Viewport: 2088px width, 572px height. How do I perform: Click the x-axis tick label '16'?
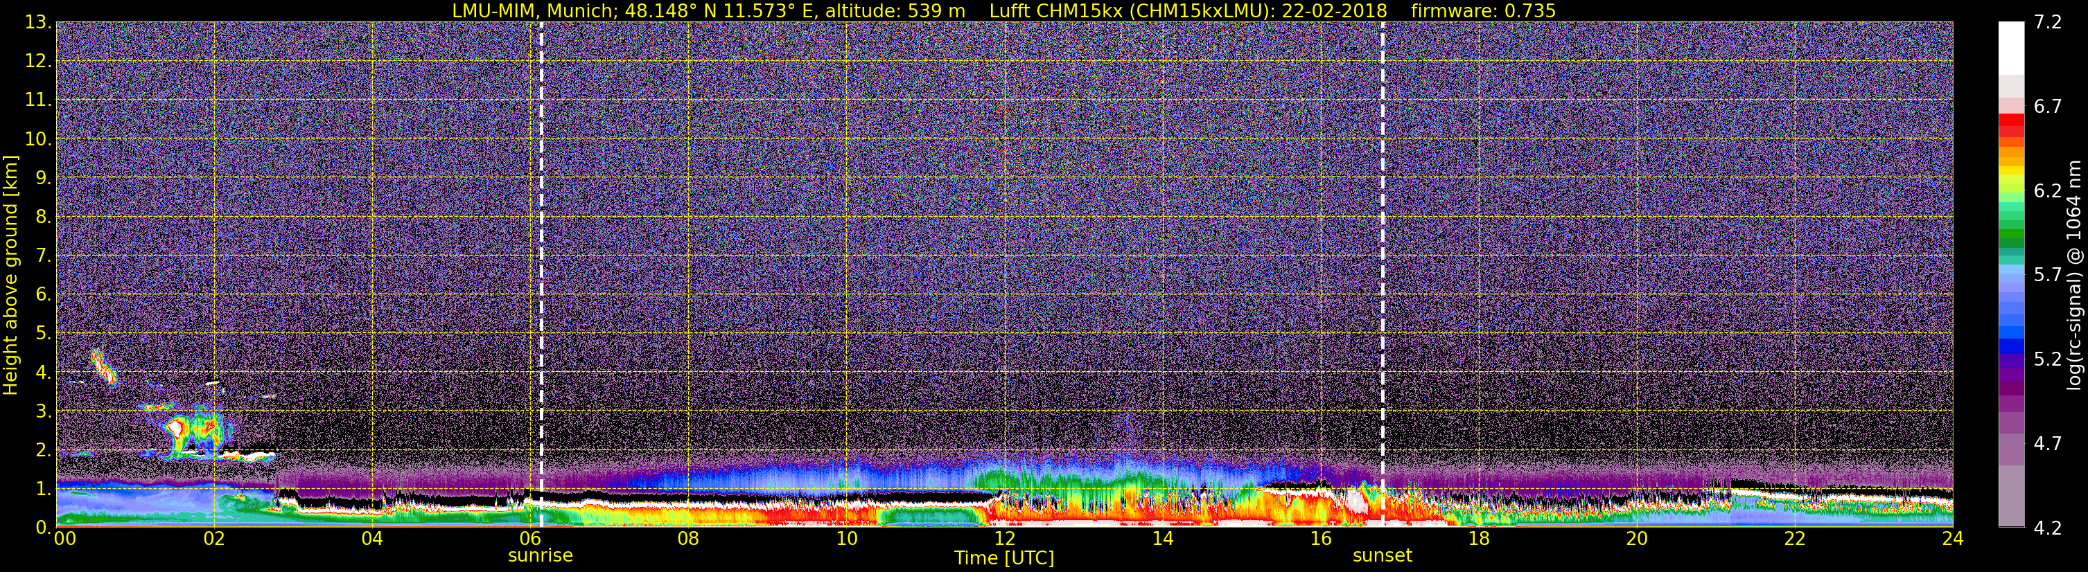point(1320,539)
